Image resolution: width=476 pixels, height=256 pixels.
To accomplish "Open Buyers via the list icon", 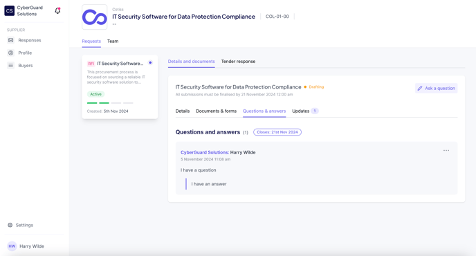I will click(10, 65).
